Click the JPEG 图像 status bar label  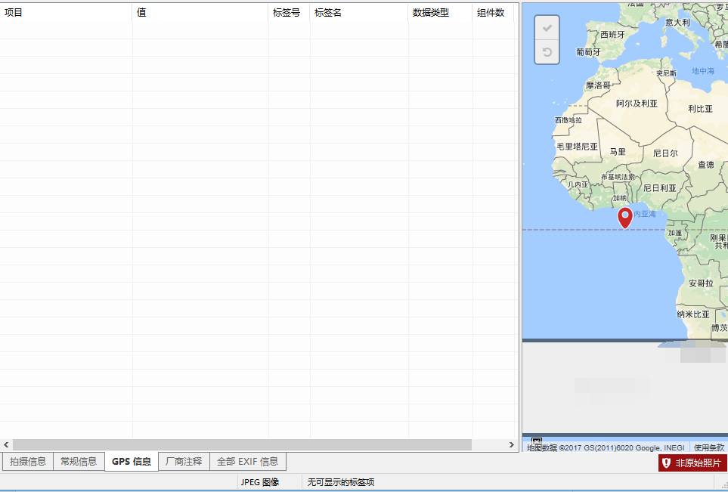(x=259, y=481)
